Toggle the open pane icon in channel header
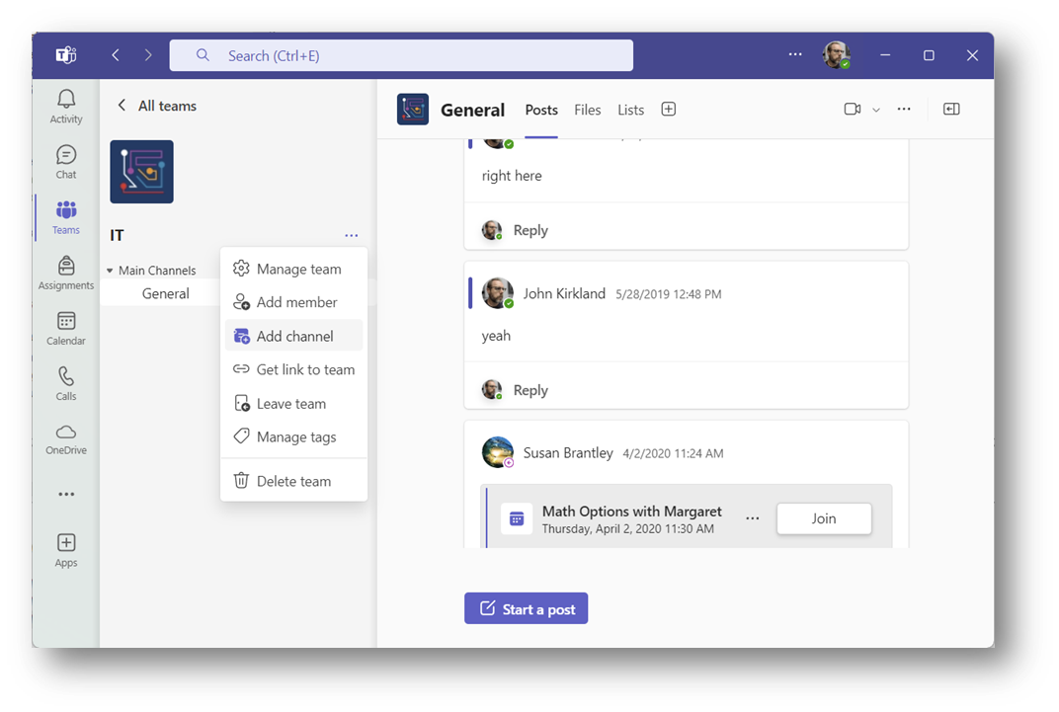1059x712 pixels. coord(951,110)
